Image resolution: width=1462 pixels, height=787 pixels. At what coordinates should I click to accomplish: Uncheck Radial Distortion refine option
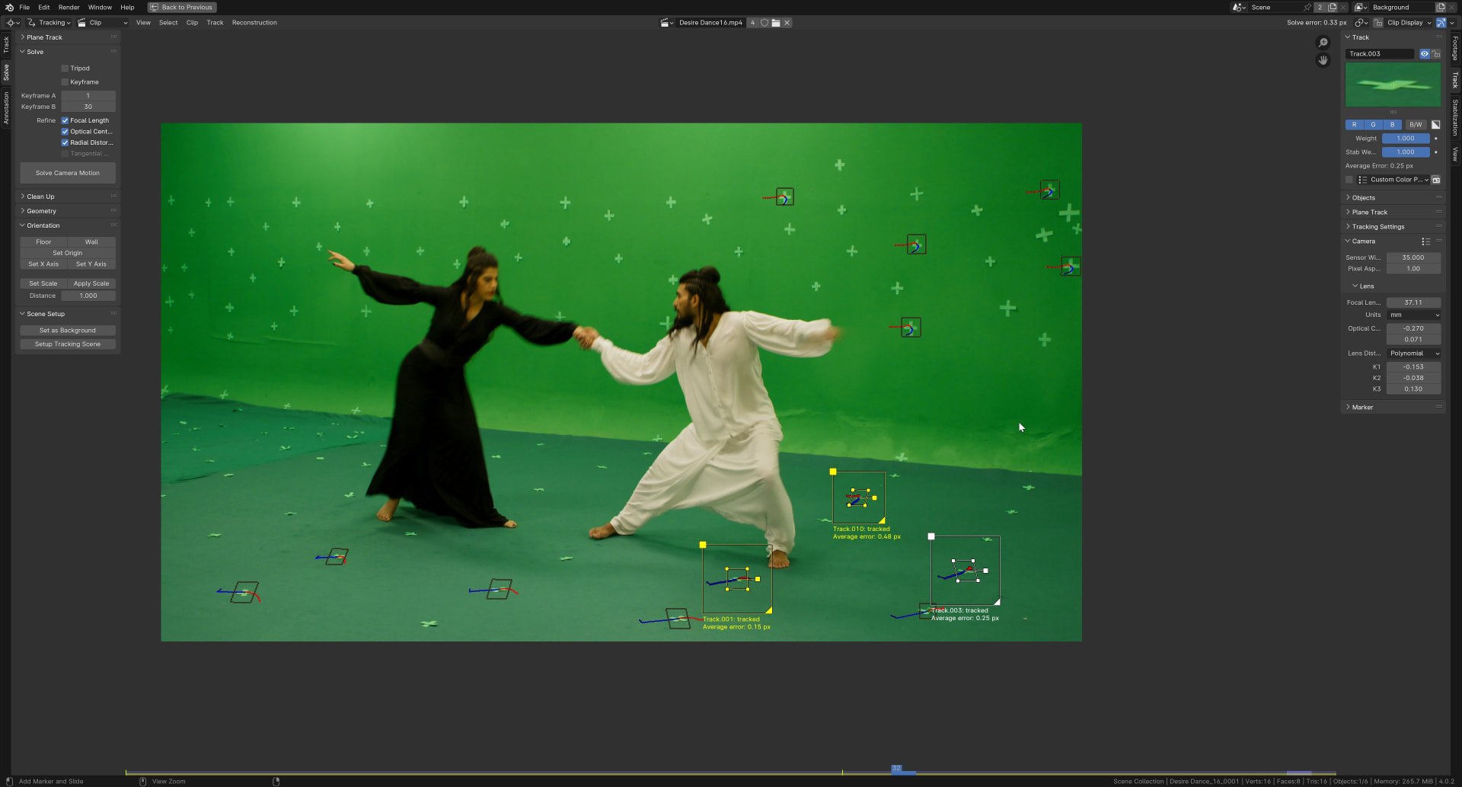65,142
